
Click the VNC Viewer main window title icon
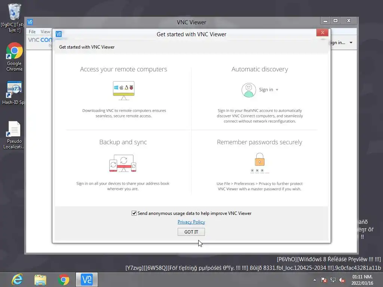(30, 22)
